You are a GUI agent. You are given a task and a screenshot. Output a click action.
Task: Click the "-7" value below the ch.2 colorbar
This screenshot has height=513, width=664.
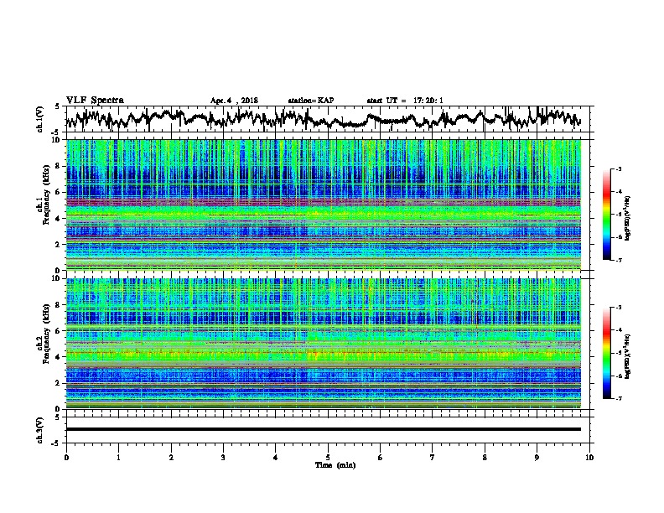pos(618,399)
